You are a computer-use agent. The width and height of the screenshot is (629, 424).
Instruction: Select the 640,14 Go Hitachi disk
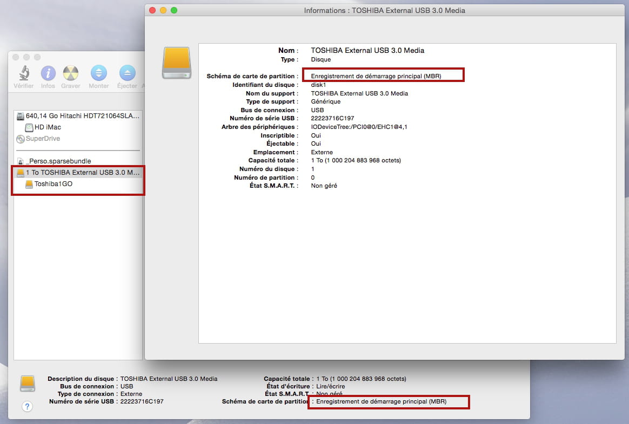(x=78, y=116)
